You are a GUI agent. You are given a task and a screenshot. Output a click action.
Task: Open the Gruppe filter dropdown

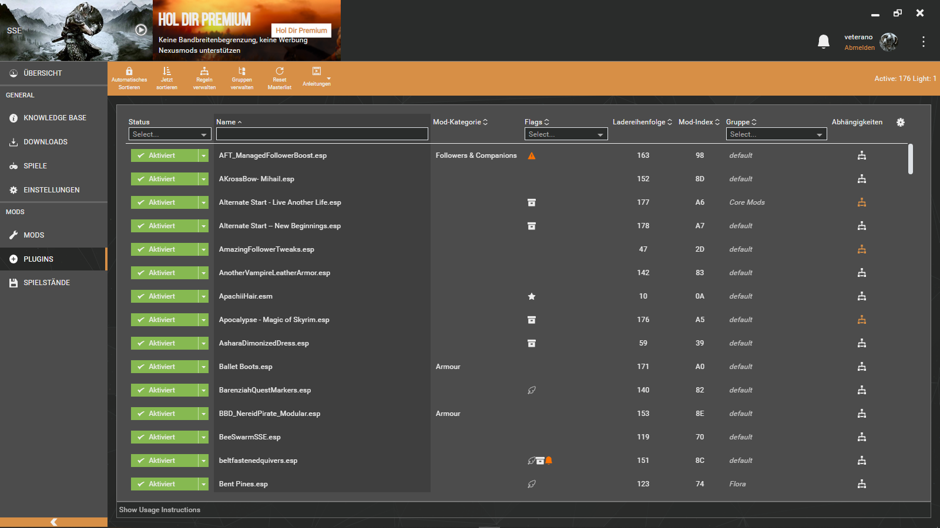pos(776,134)
